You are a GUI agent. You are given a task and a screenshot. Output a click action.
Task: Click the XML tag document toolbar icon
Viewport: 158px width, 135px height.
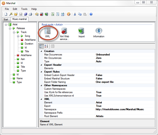63,14
